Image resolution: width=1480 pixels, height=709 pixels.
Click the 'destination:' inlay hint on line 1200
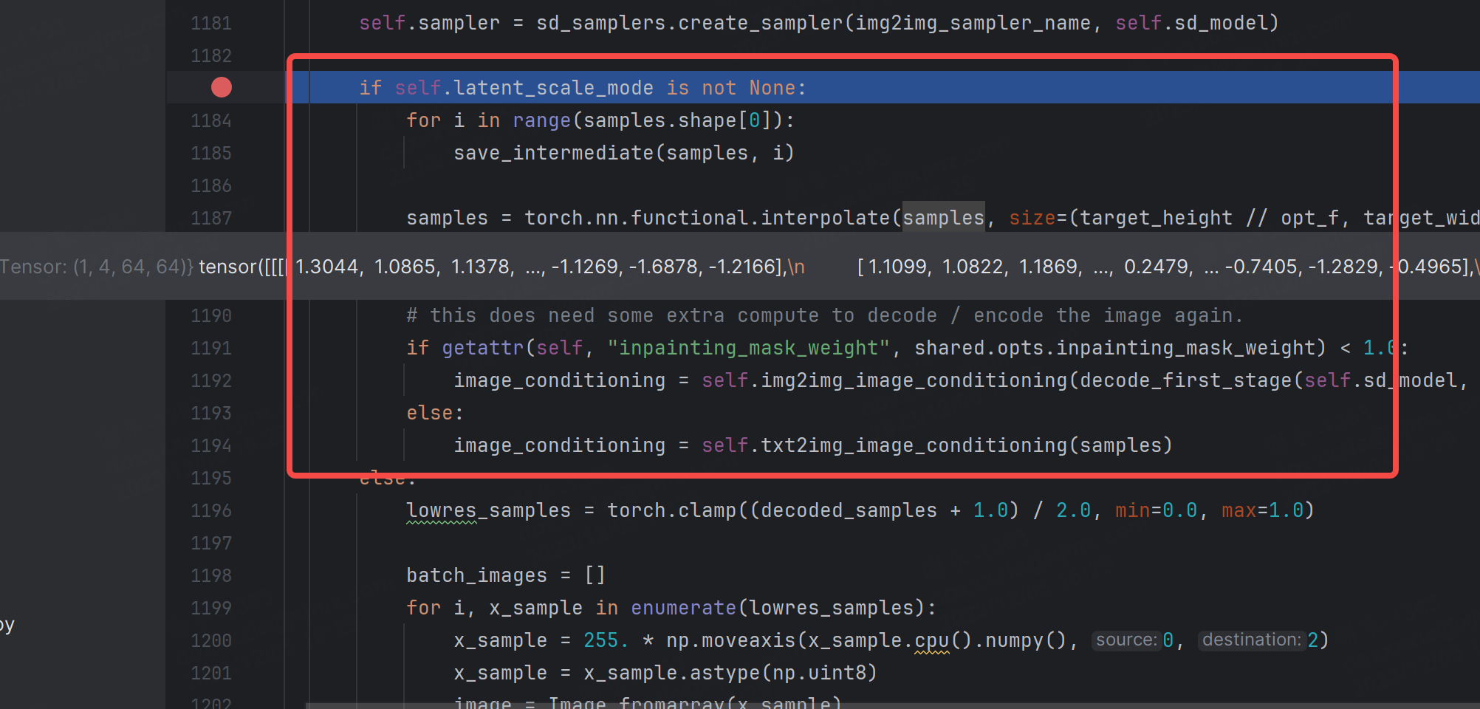coord(1251,640)
